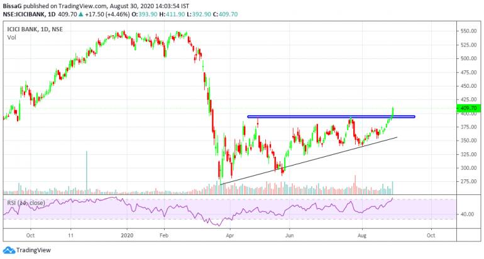The height and width of the screenshot is (259, 484).
Task: Select the black ascending trendline
Action: pos(308,161)
